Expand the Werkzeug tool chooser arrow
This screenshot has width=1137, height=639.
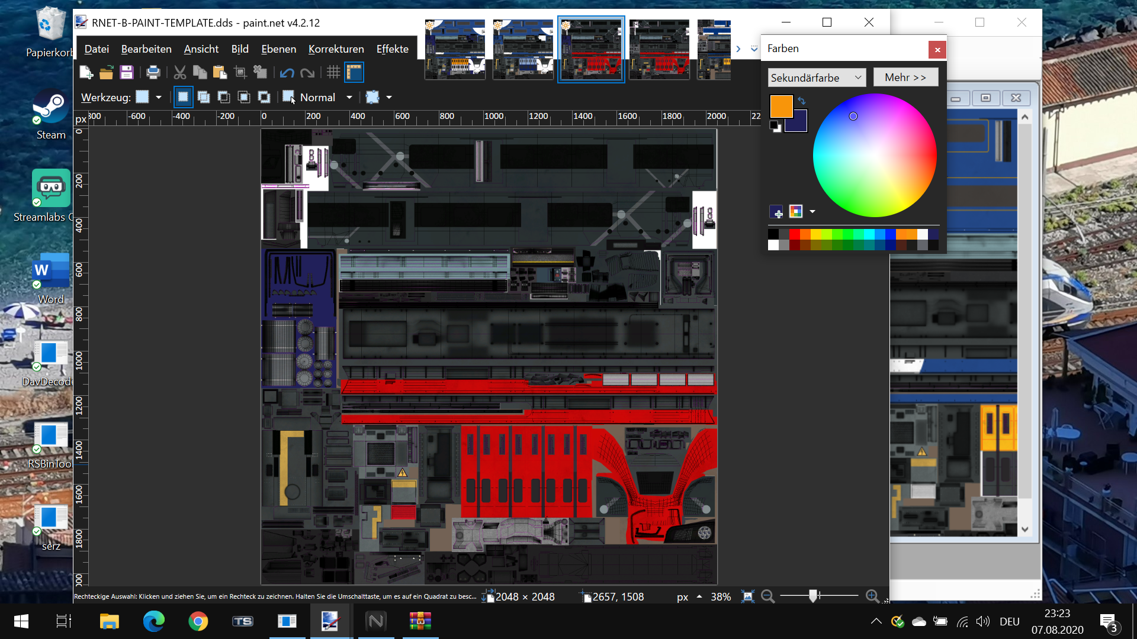pos(159,98)
